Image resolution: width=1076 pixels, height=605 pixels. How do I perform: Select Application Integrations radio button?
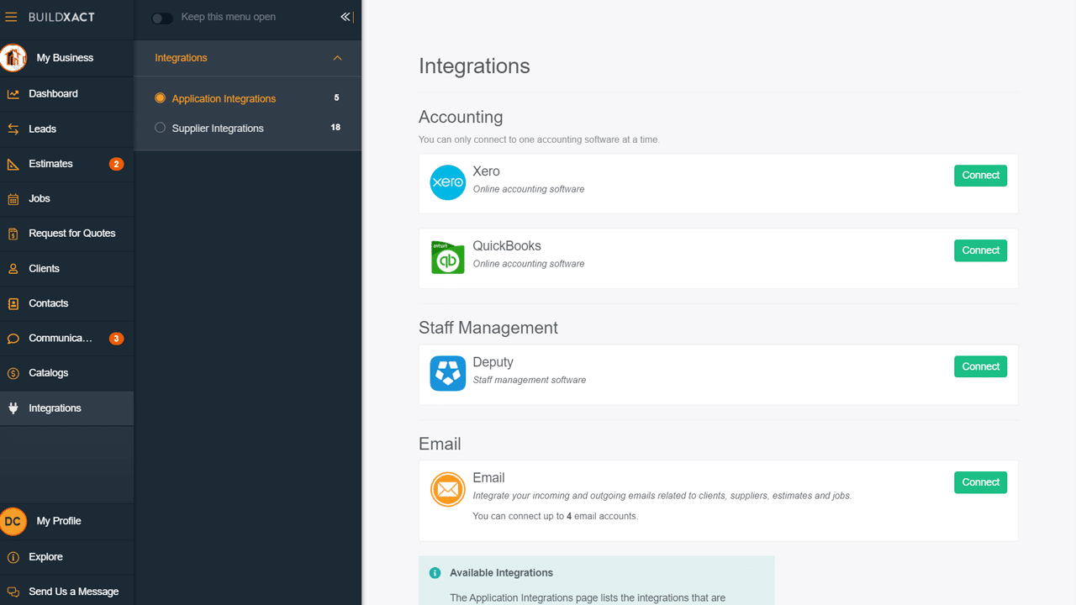tap(160, 98)
